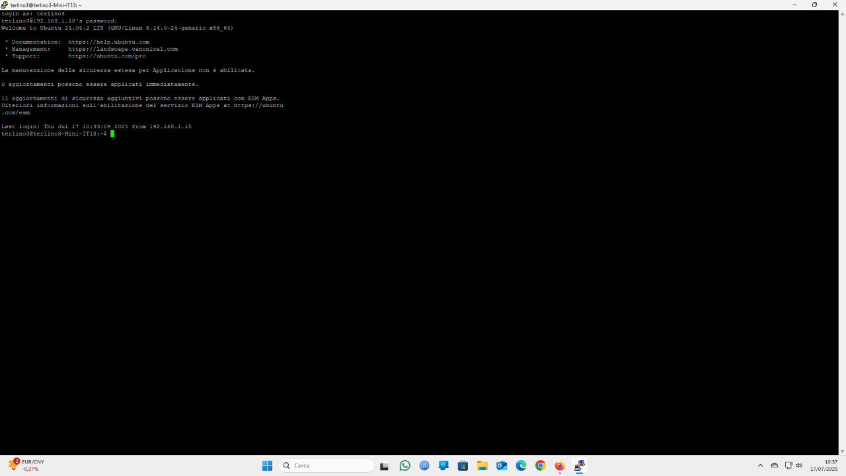This screenshot has width=846, height=476.
Task: Click the https://landscape.canonical.com text
Action: coord(123,49)
